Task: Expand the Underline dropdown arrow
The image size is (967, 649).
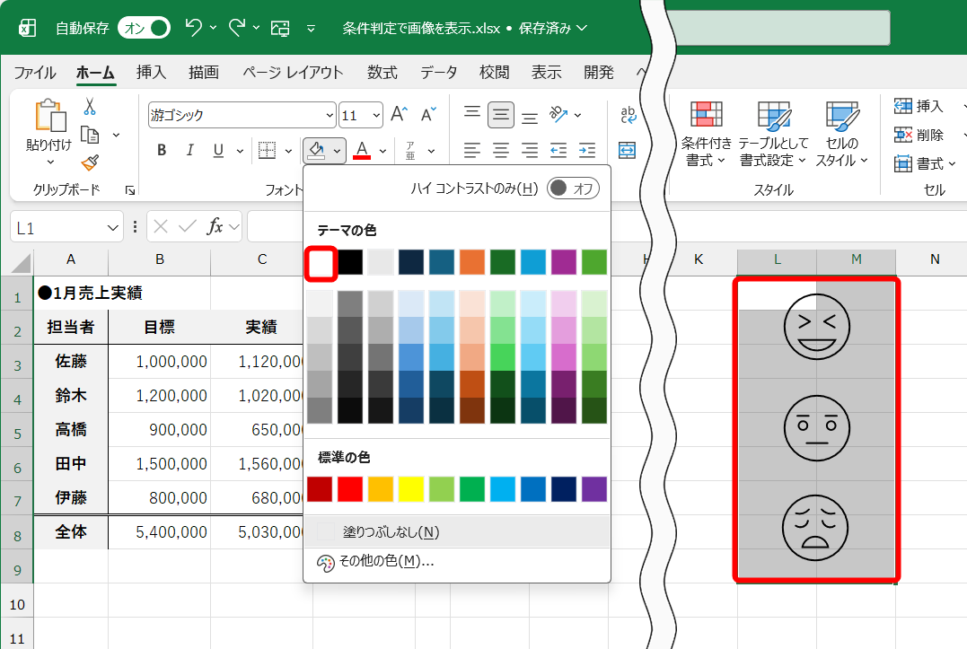Action: tap(240, 151)
